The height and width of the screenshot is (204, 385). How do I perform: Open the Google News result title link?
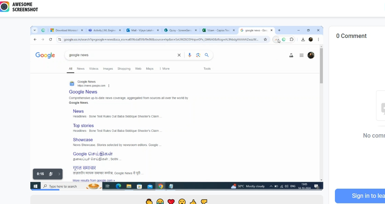[x=83, y=92]
